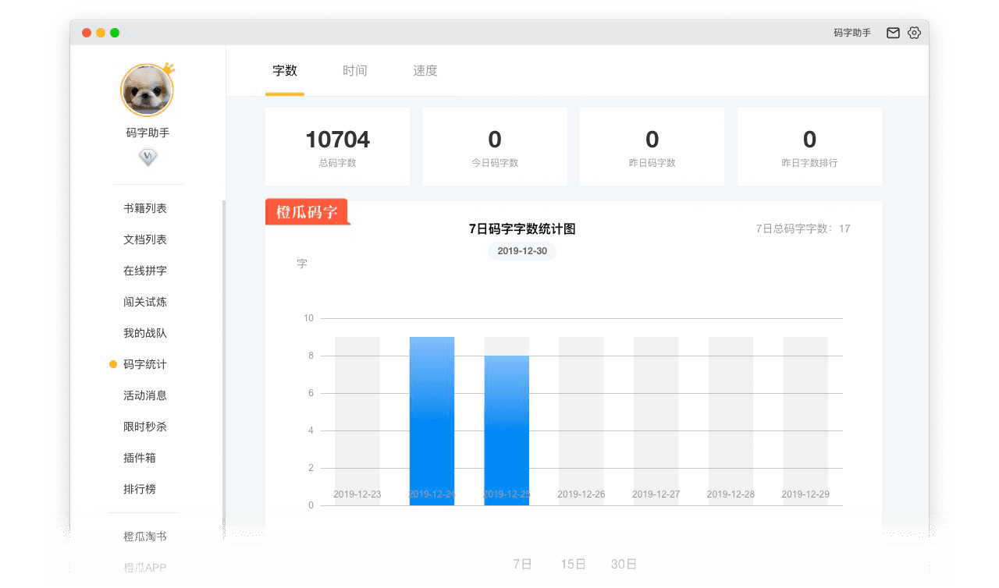999x588 pixels.
Task: Click the V1 diamond level badge
Action: click(x=148, y=157)
